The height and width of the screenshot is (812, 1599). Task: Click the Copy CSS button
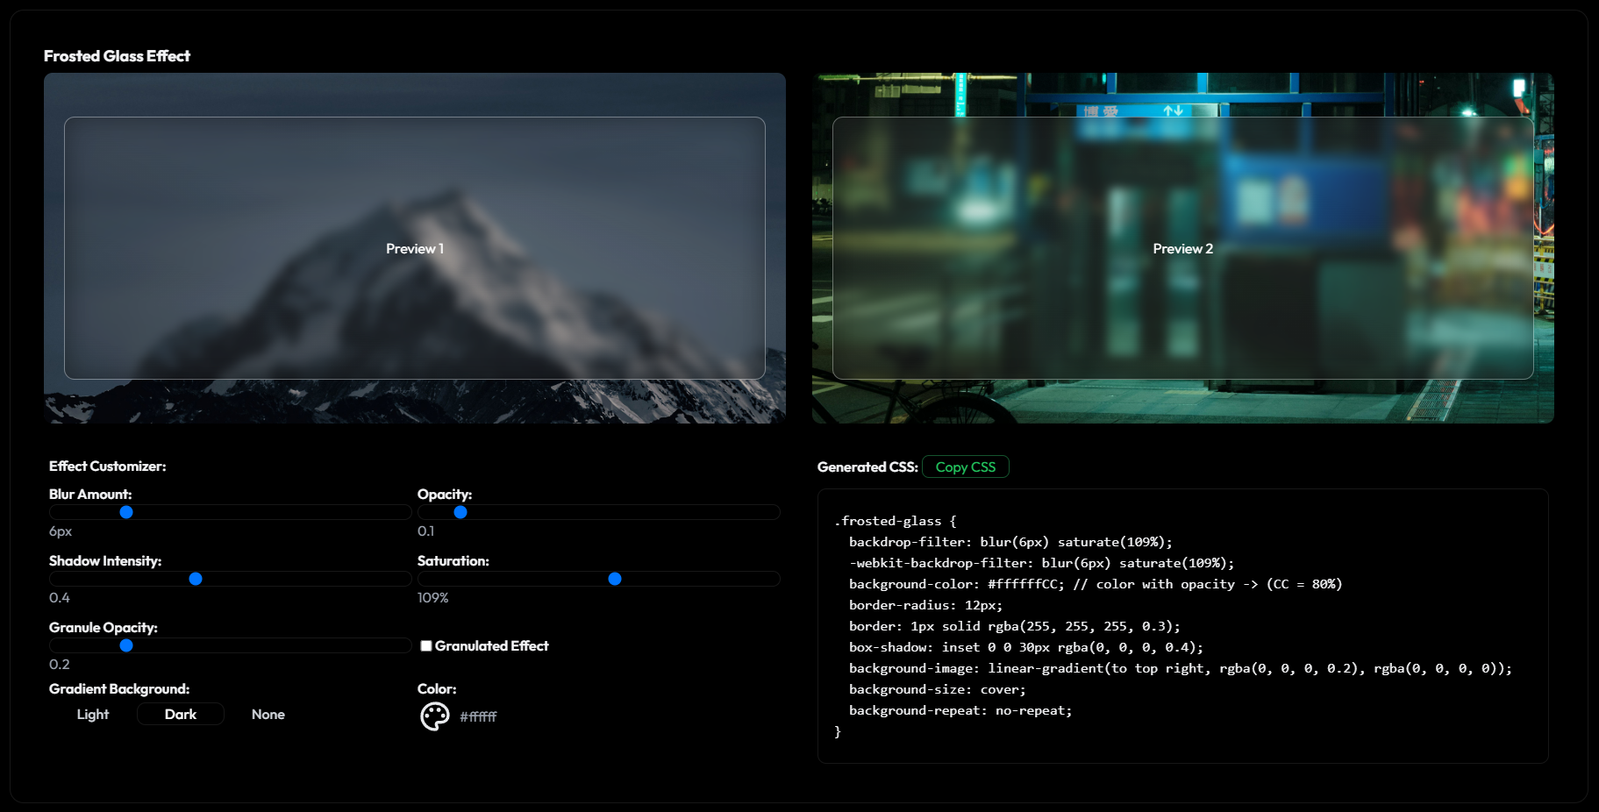(966, 467)
